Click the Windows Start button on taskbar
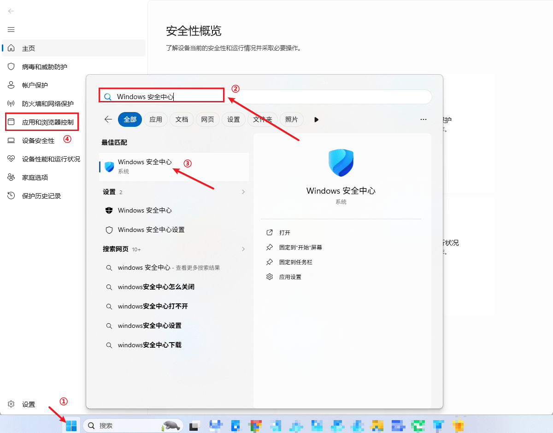 coord(71,426)
